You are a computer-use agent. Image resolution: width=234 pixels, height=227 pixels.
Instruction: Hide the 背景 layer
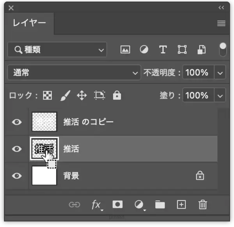17,176
